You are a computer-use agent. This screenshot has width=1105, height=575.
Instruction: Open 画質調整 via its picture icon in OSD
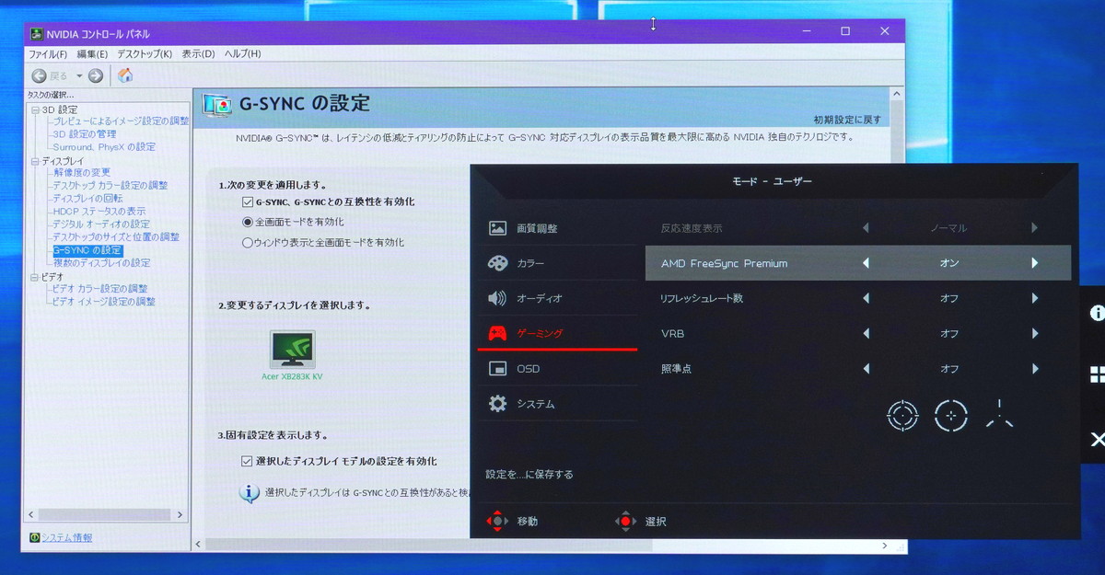click(497, 228)
